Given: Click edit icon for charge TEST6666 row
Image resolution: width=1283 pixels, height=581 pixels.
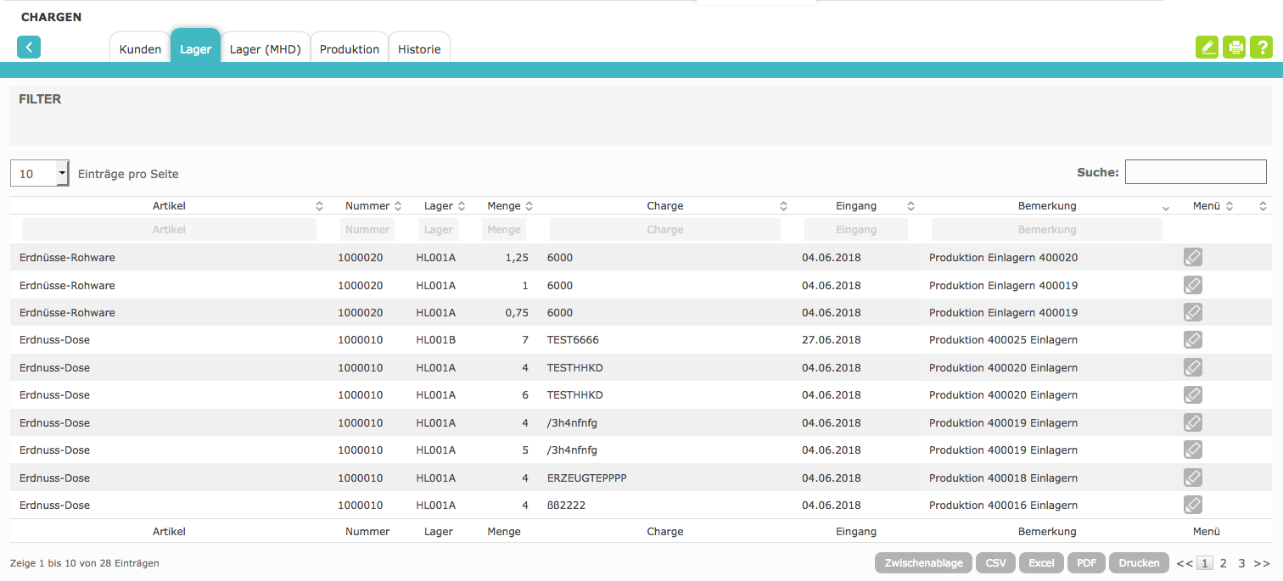Looking at the screenshot, I should 1192,340.
